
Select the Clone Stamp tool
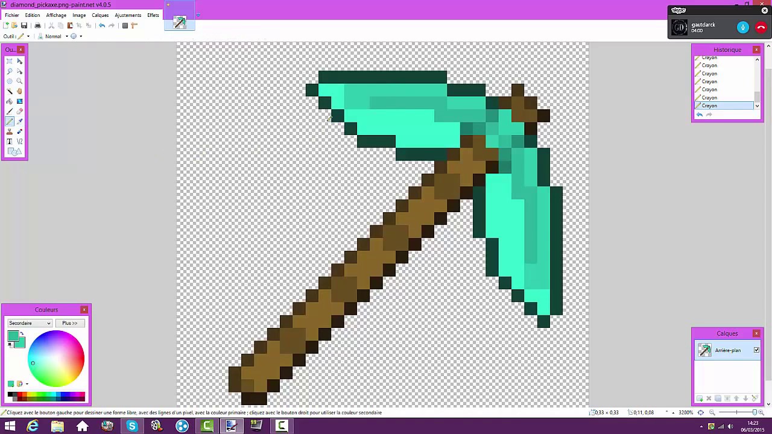pyautogui.click(x=9, y=131)
